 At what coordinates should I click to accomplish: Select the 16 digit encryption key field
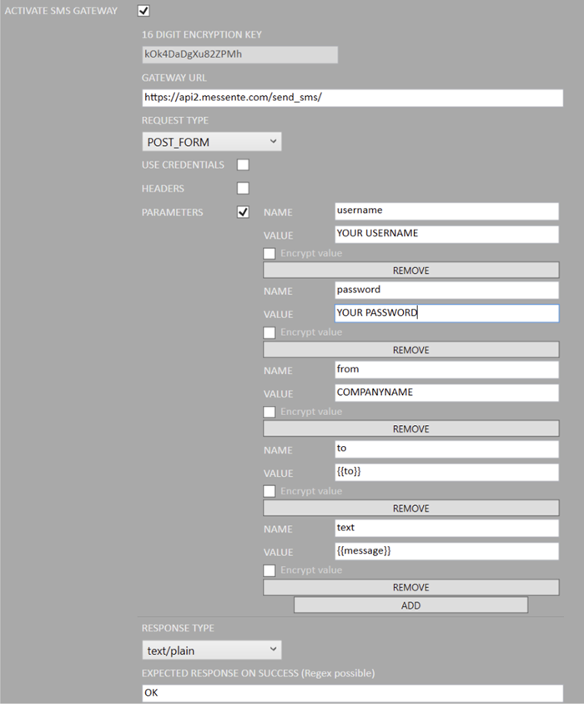(x=239, y=54)
